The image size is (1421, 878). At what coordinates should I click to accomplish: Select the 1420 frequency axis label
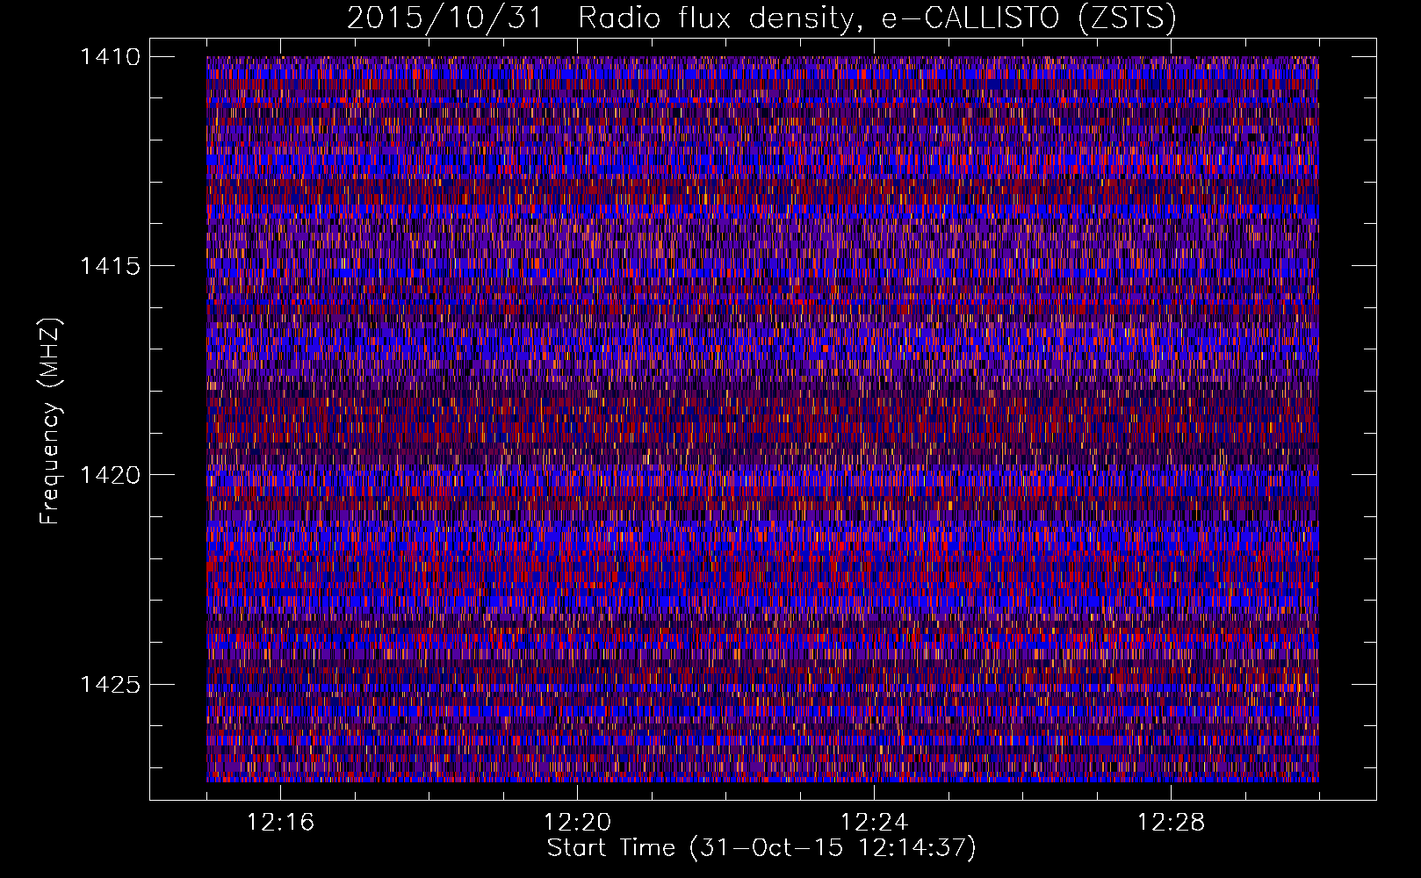(x=110, y=475)
